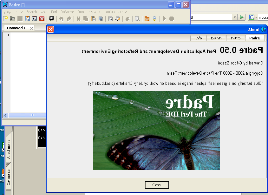Switch to the Info tab in About

click(199, 38)
